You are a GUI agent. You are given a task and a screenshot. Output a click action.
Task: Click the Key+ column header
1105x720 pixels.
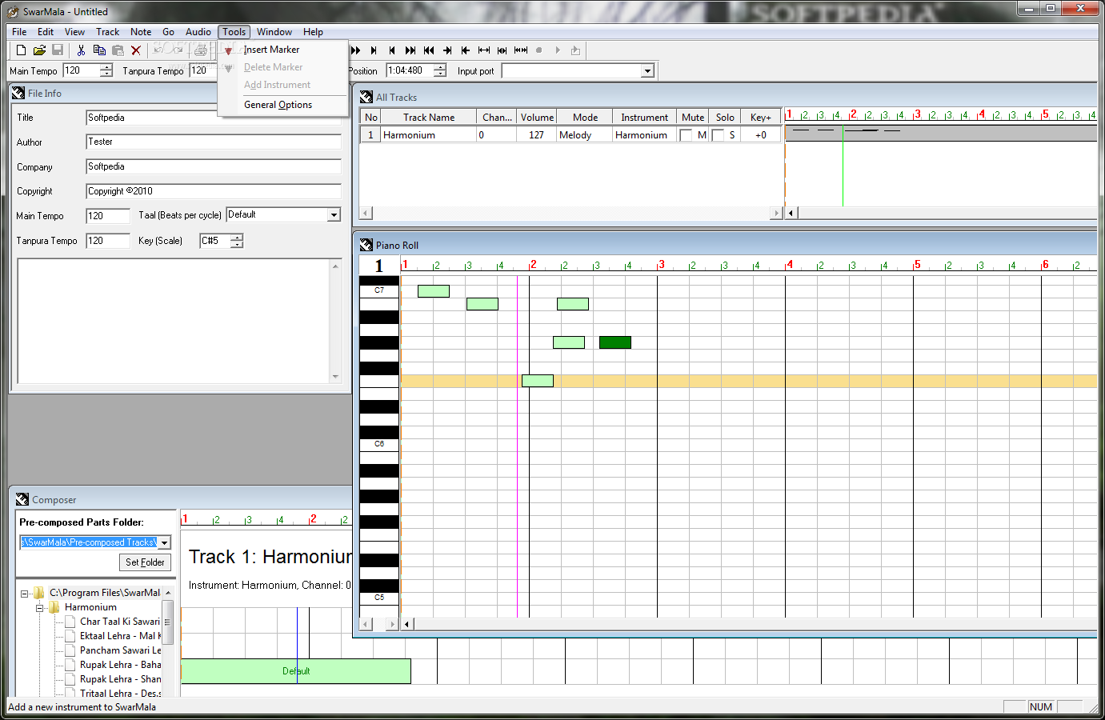click(x=761, y=117)
